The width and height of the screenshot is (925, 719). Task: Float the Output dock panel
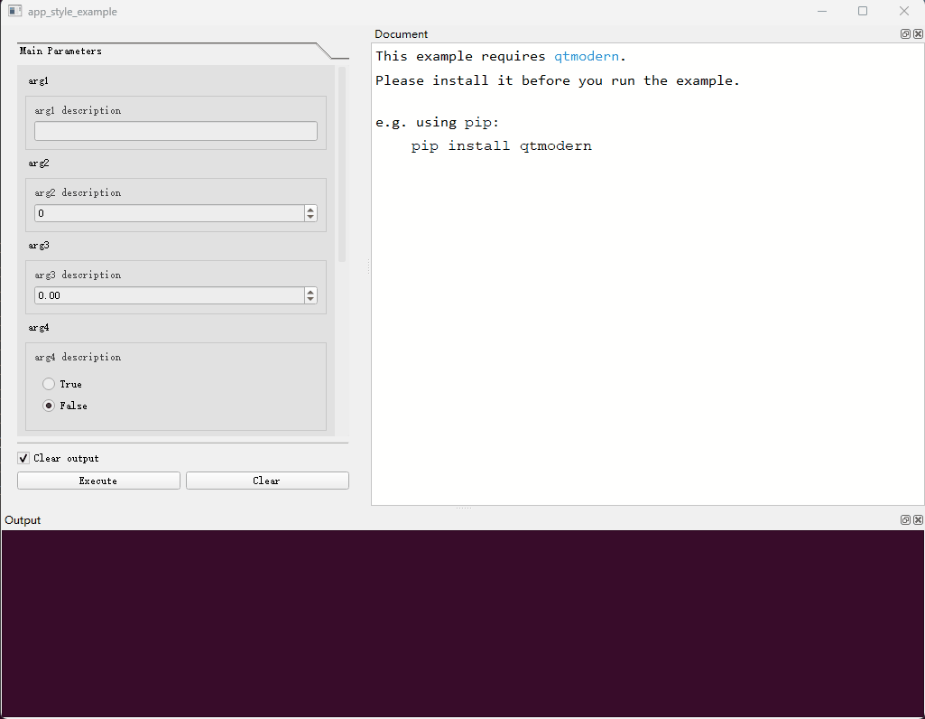[x=905, y=520]
